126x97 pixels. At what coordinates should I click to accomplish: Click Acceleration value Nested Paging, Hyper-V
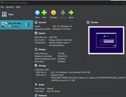60,43
